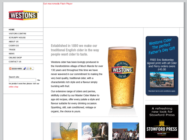Click the Westons cider pint glass image
The height and width of the screenshot is (140, 187).
(122, 78)
